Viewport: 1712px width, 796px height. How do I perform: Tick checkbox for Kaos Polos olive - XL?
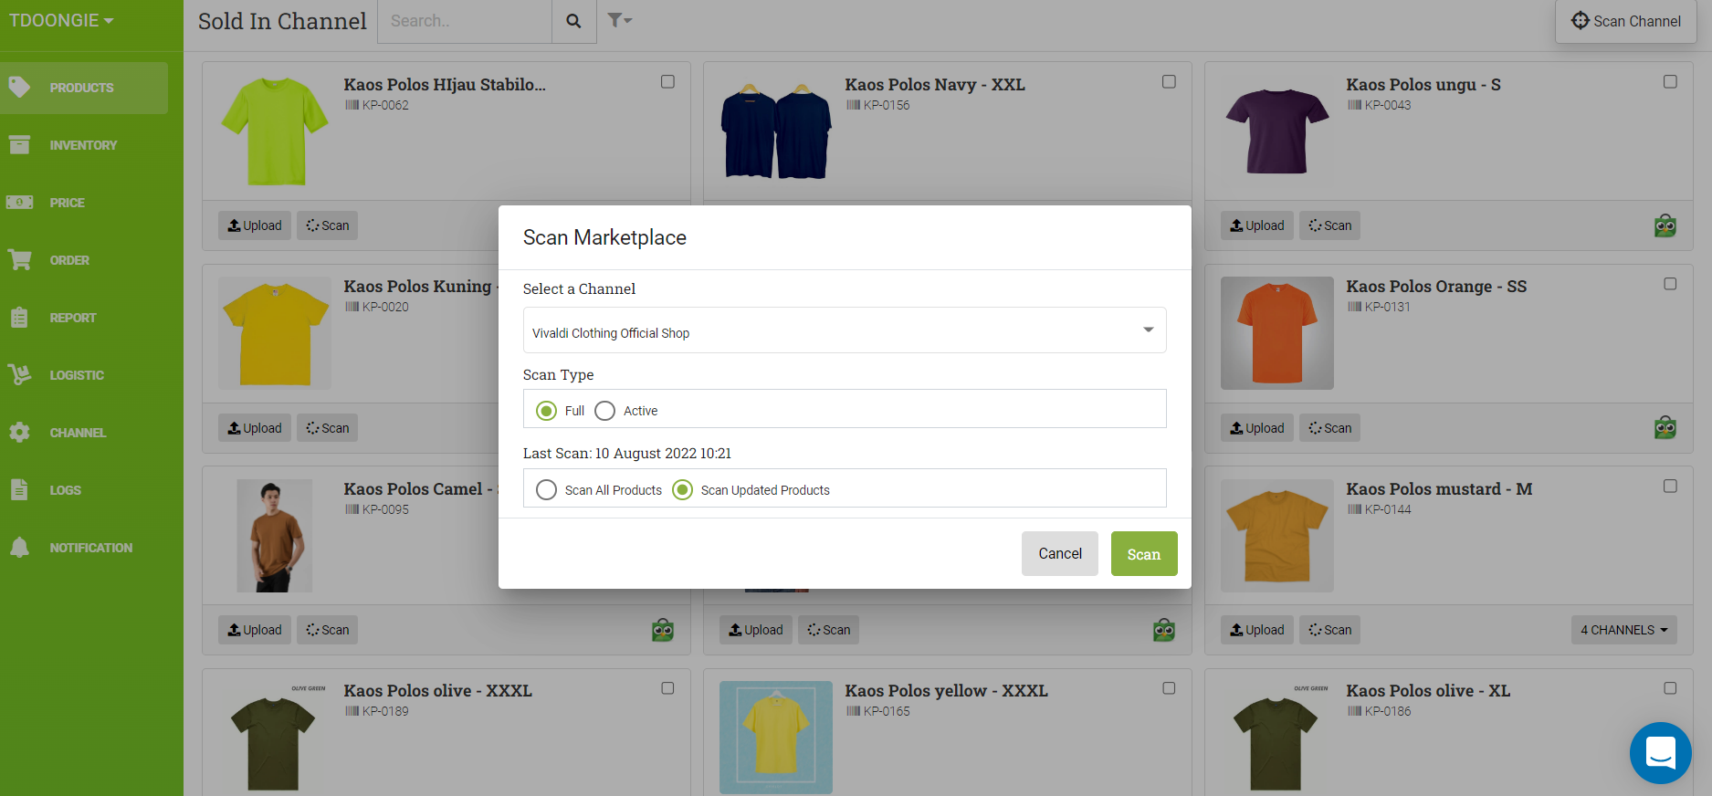(x=1670, y=688)
